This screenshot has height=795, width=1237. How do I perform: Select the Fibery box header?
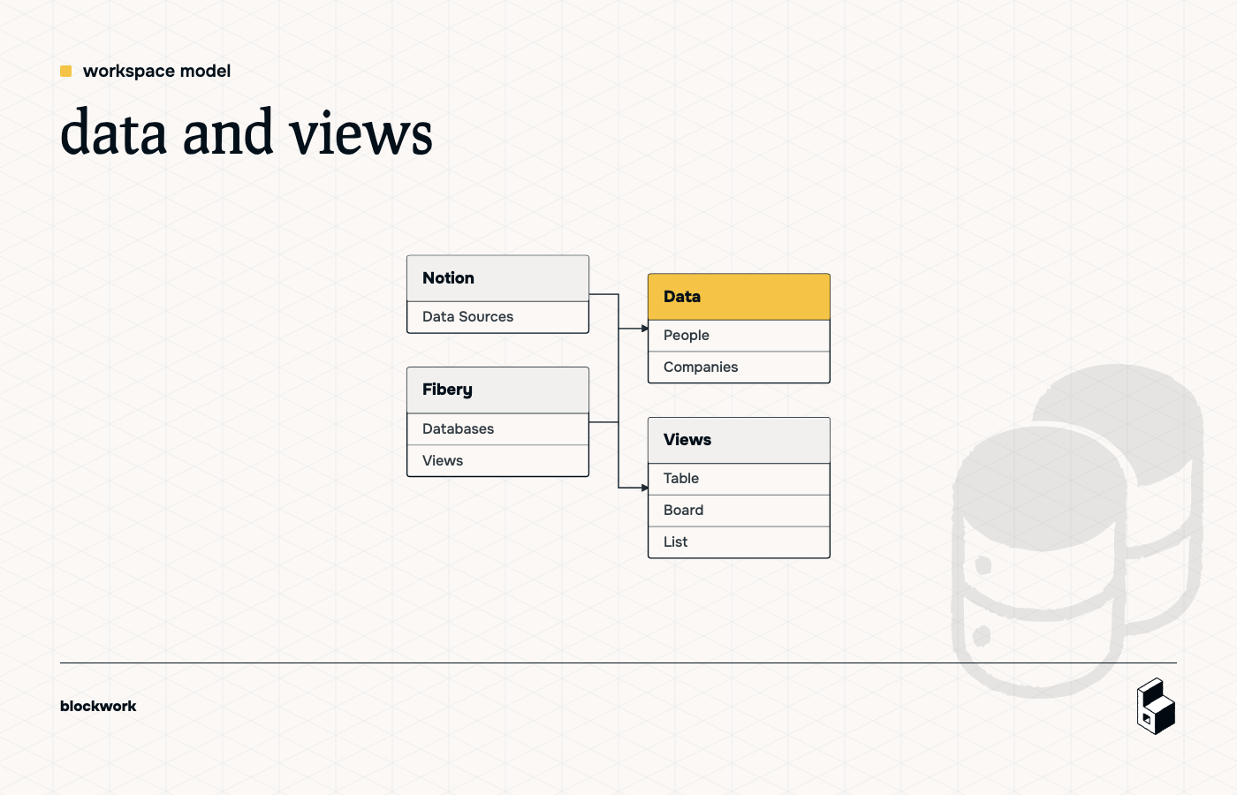497,390
